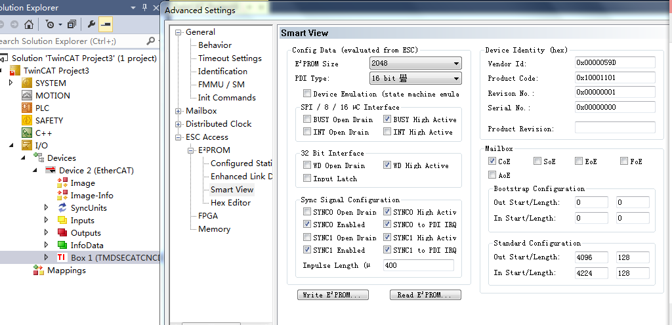
Task: Select Hex Editor in the settings tree
Action: [x=230, y=203]
